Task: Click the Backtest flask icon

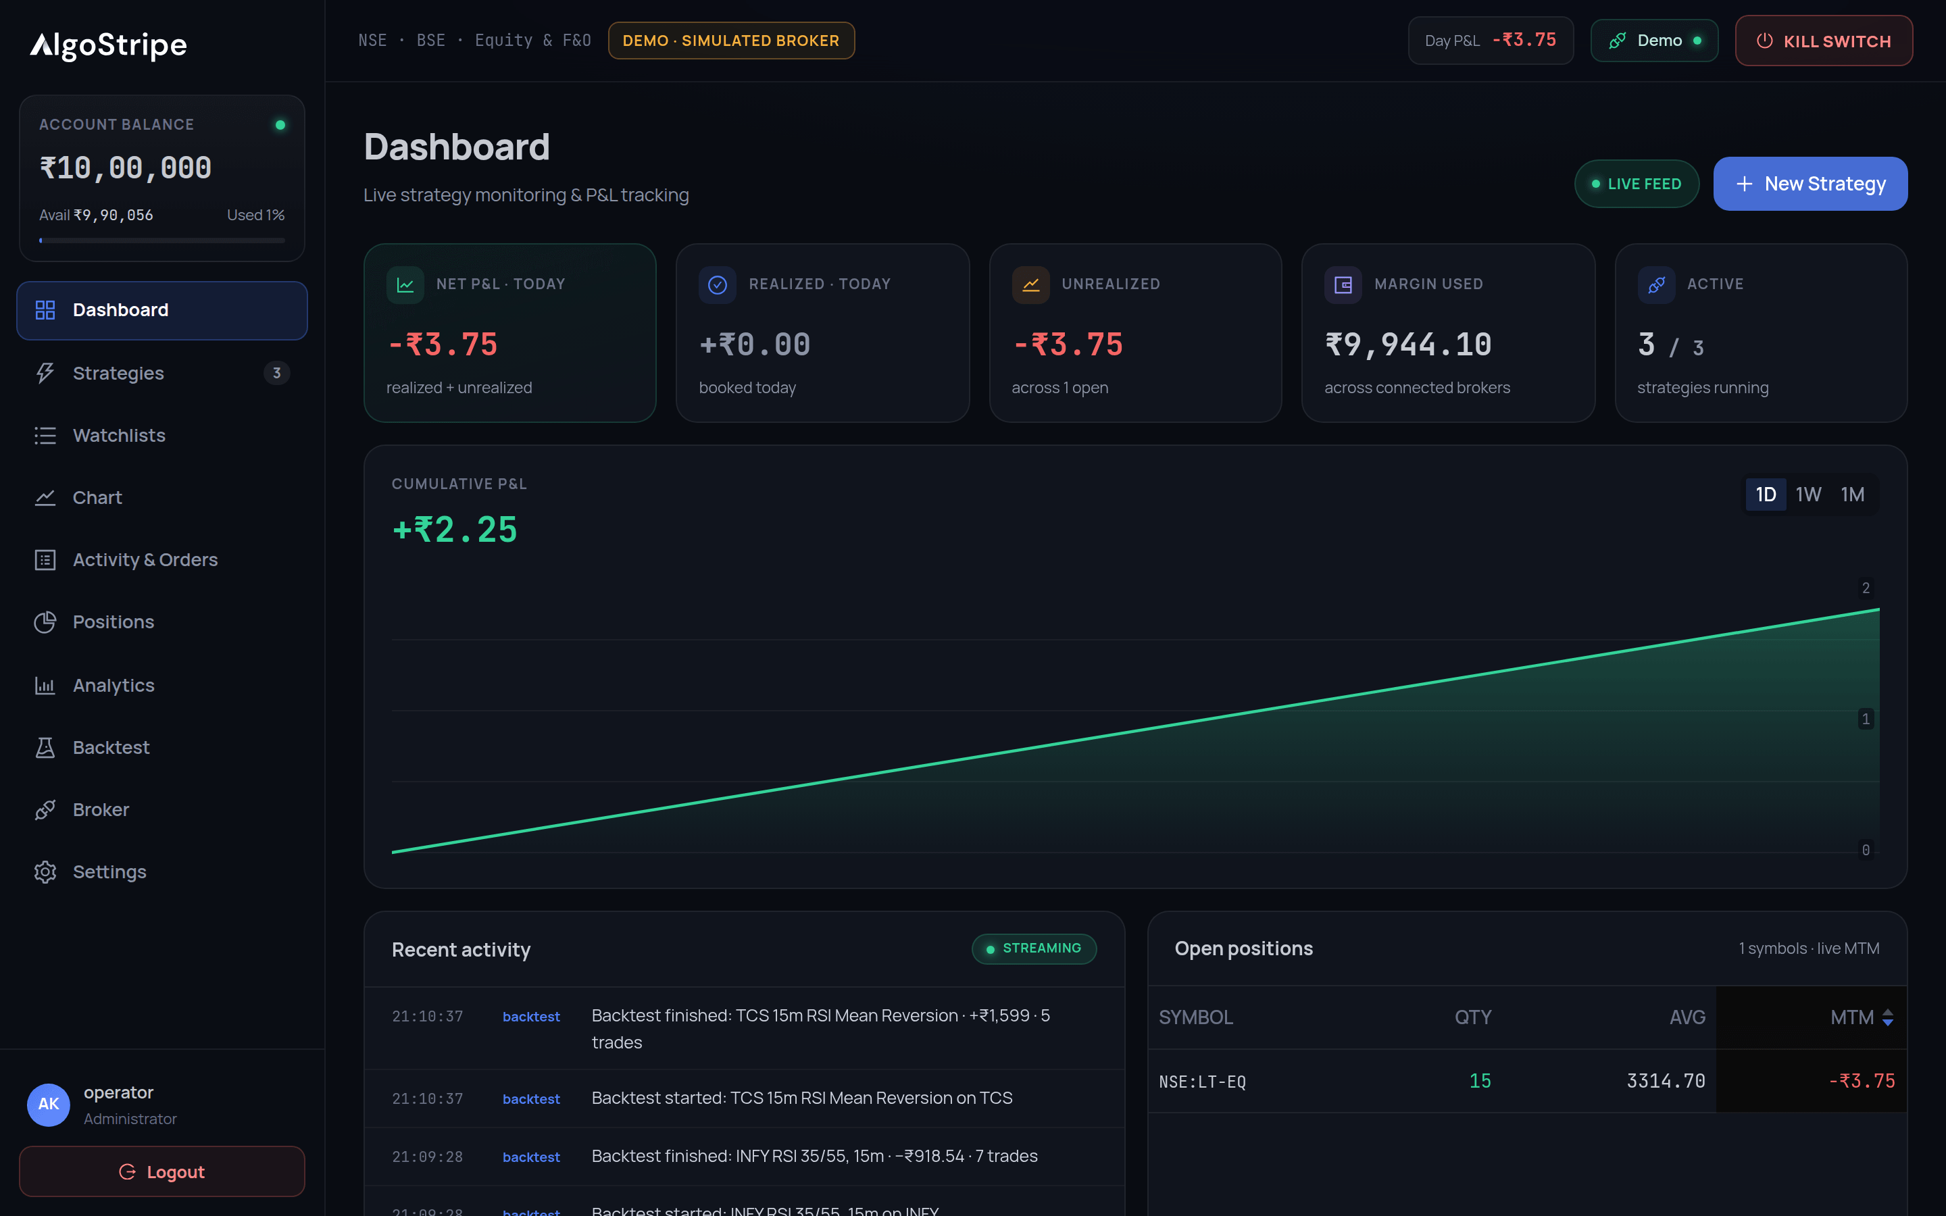Action: (x=45, y=747)
